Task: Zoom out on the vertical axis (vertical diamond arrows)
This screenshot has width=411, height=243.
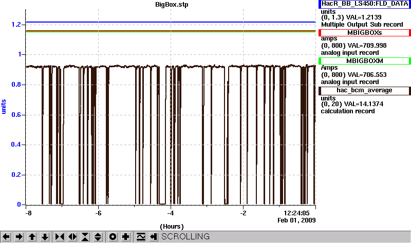Action: tap(98, 237)
